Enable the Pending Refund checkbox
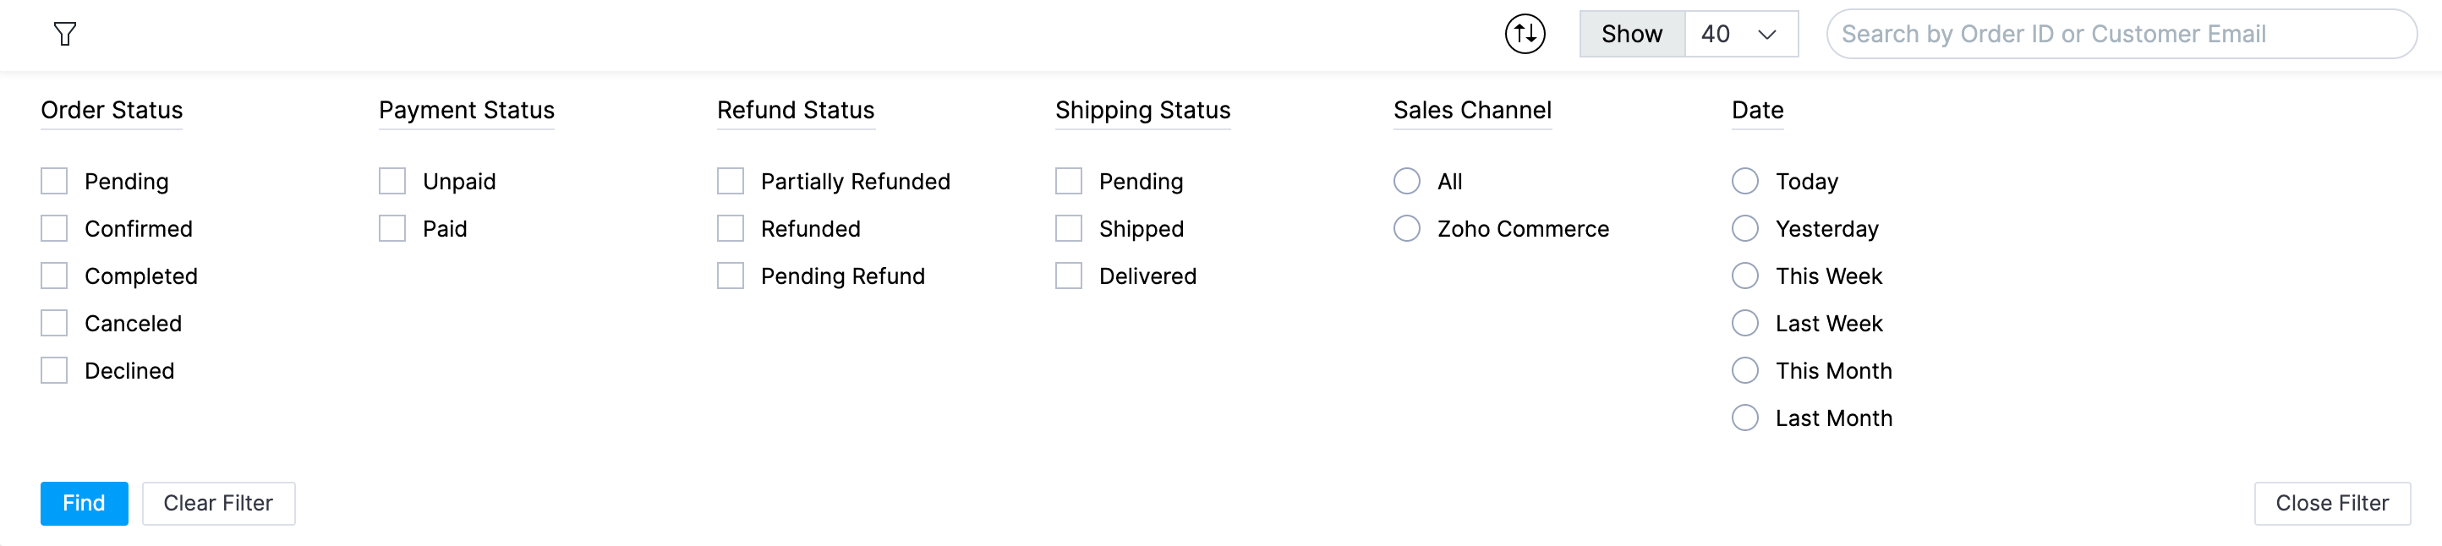The image size is (2442, 546). tap(730, 276)
